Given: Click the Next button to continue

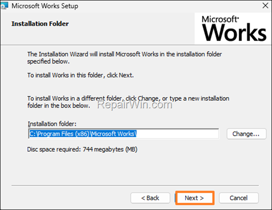Looking at the screenshot, I should click(x=194, y=198).
